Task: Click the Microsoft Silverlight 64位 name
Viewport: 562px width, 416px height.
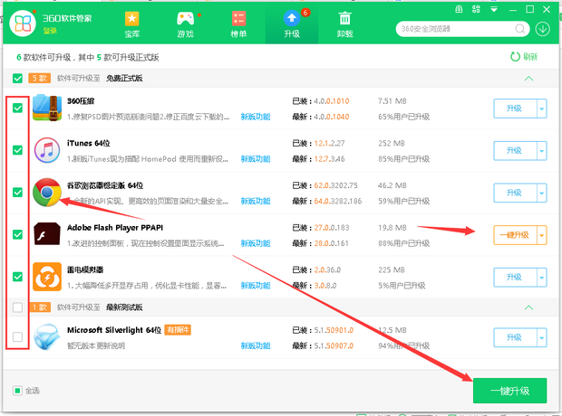Action: click(114, 330)
